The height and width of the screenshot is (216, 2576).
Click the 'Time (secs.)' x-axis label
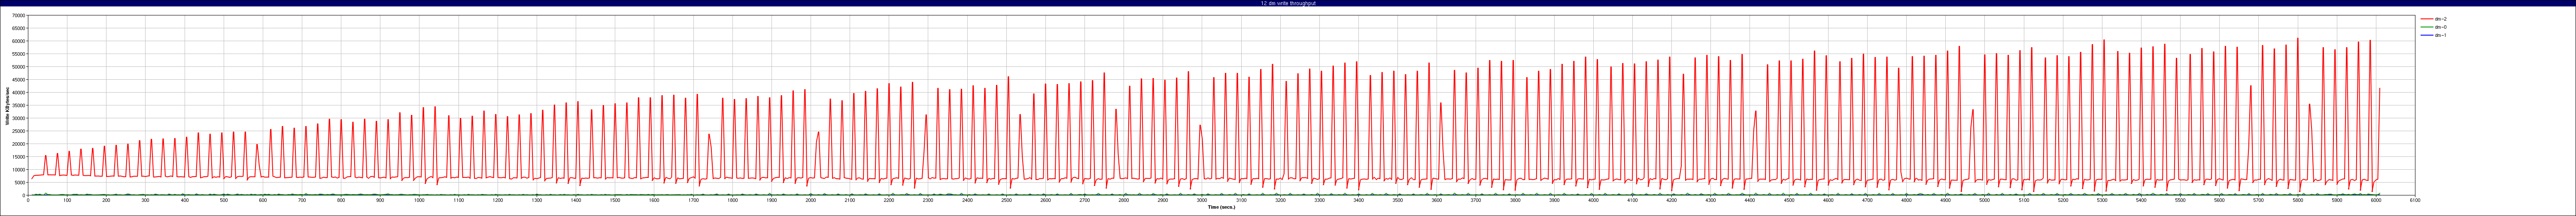pos(1222,207)
